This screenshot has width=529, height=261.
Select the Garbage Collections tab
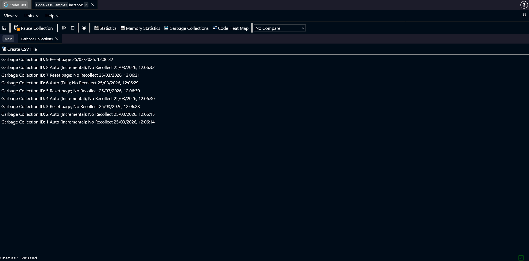[36, 39]
